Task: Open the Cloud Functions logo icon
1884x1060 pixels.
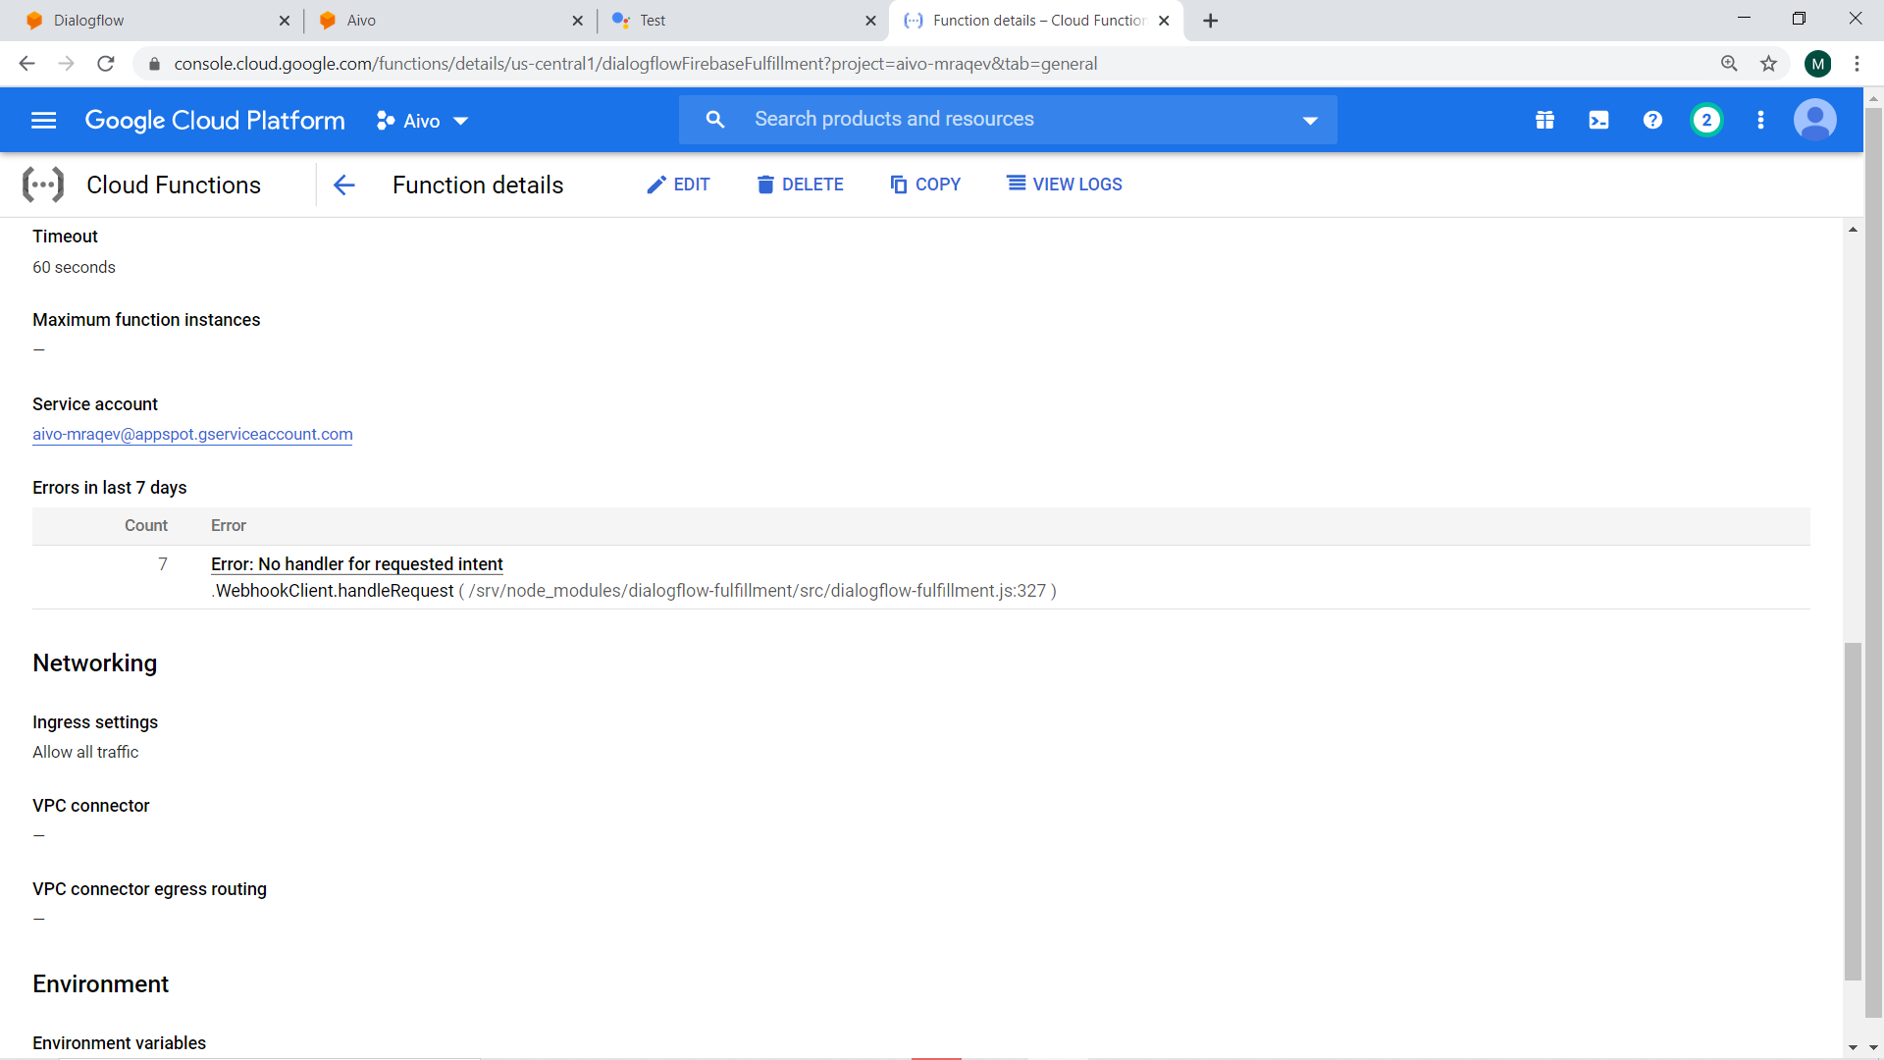Action: point(43,185)
